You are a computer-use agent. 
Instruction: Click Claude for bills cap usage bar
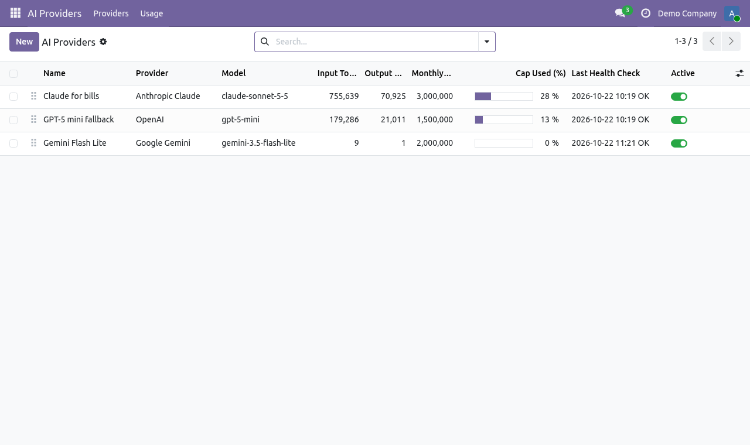(x=504, y=97)
